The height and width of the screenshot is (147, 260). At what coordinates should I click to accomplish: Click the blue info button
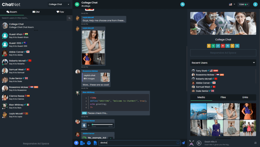coord(256,4)
